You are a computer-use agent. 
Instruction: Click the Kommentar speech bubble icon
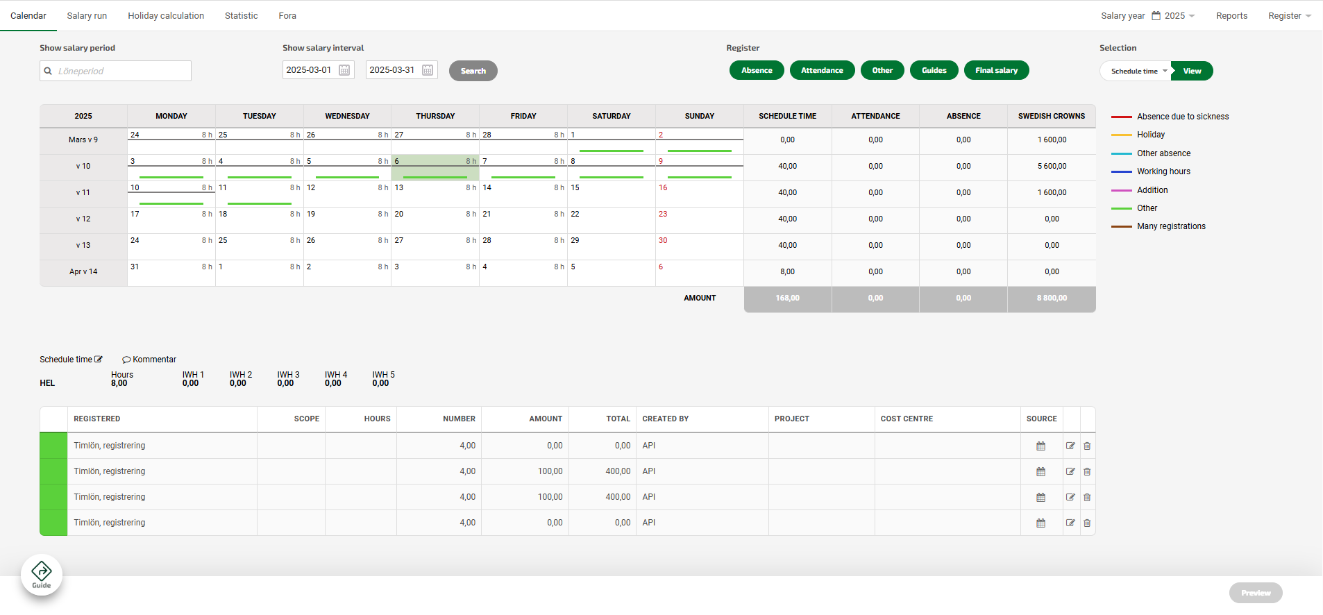tap(126, 360)
